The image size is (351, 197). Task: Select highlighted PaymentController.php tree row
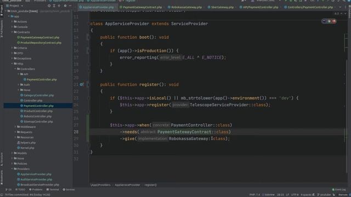[x=38, y=106]
